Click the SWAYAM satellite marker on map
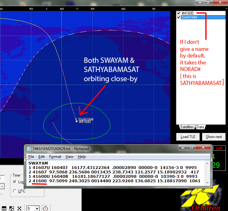 click(76, 119)
